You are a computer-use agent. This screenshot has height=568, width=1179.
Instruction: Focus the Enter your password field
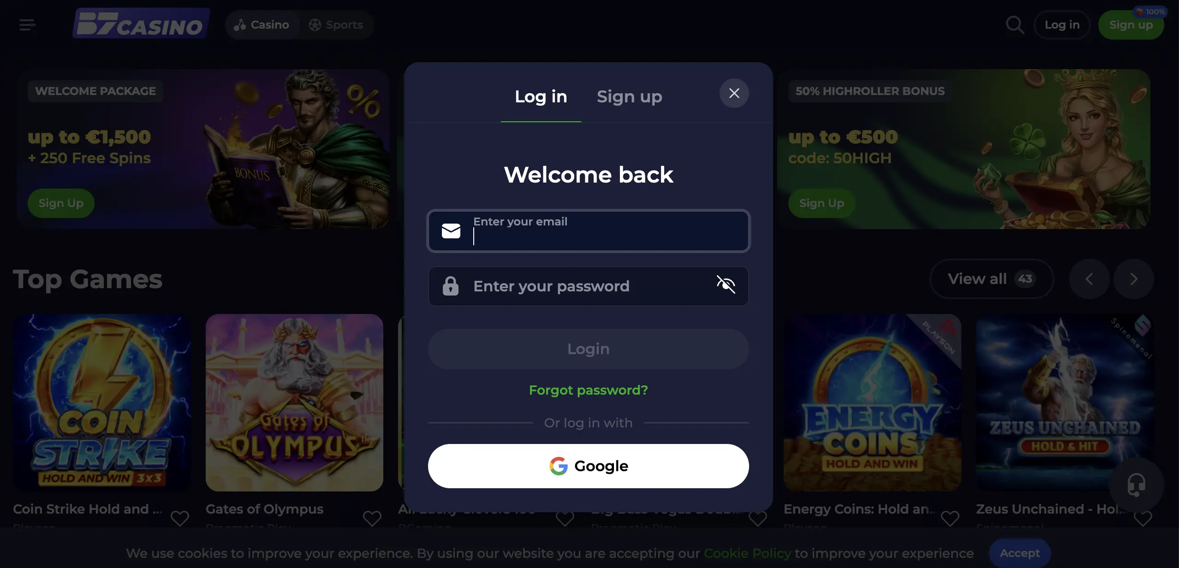(x=589, y=286)
